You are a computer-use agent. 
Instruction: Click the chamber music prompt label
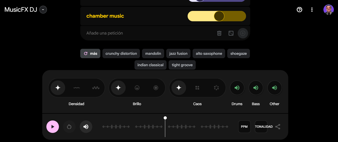tap(105, 16)
